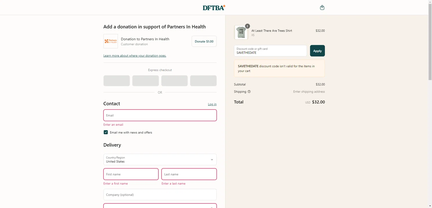
Task: Click the 'Express checkout' label
Action: pos(160,70)
